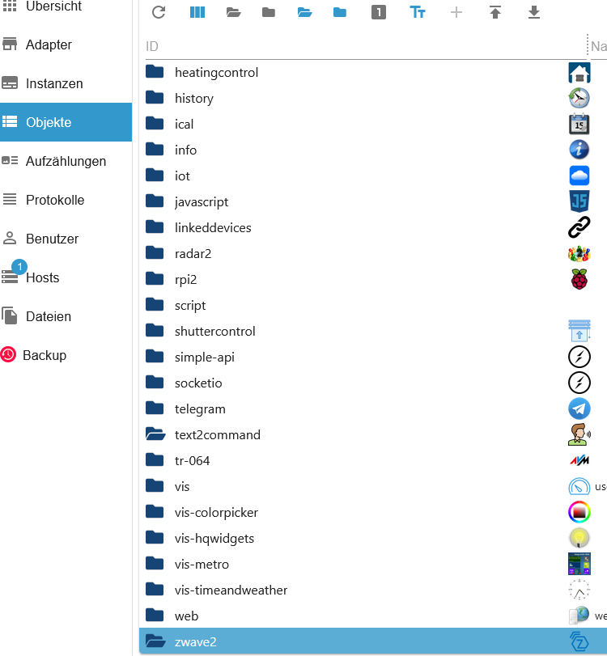Click the expand one level number icon
This screenshot has height=656, width=607.
click(x=379, y=12)
